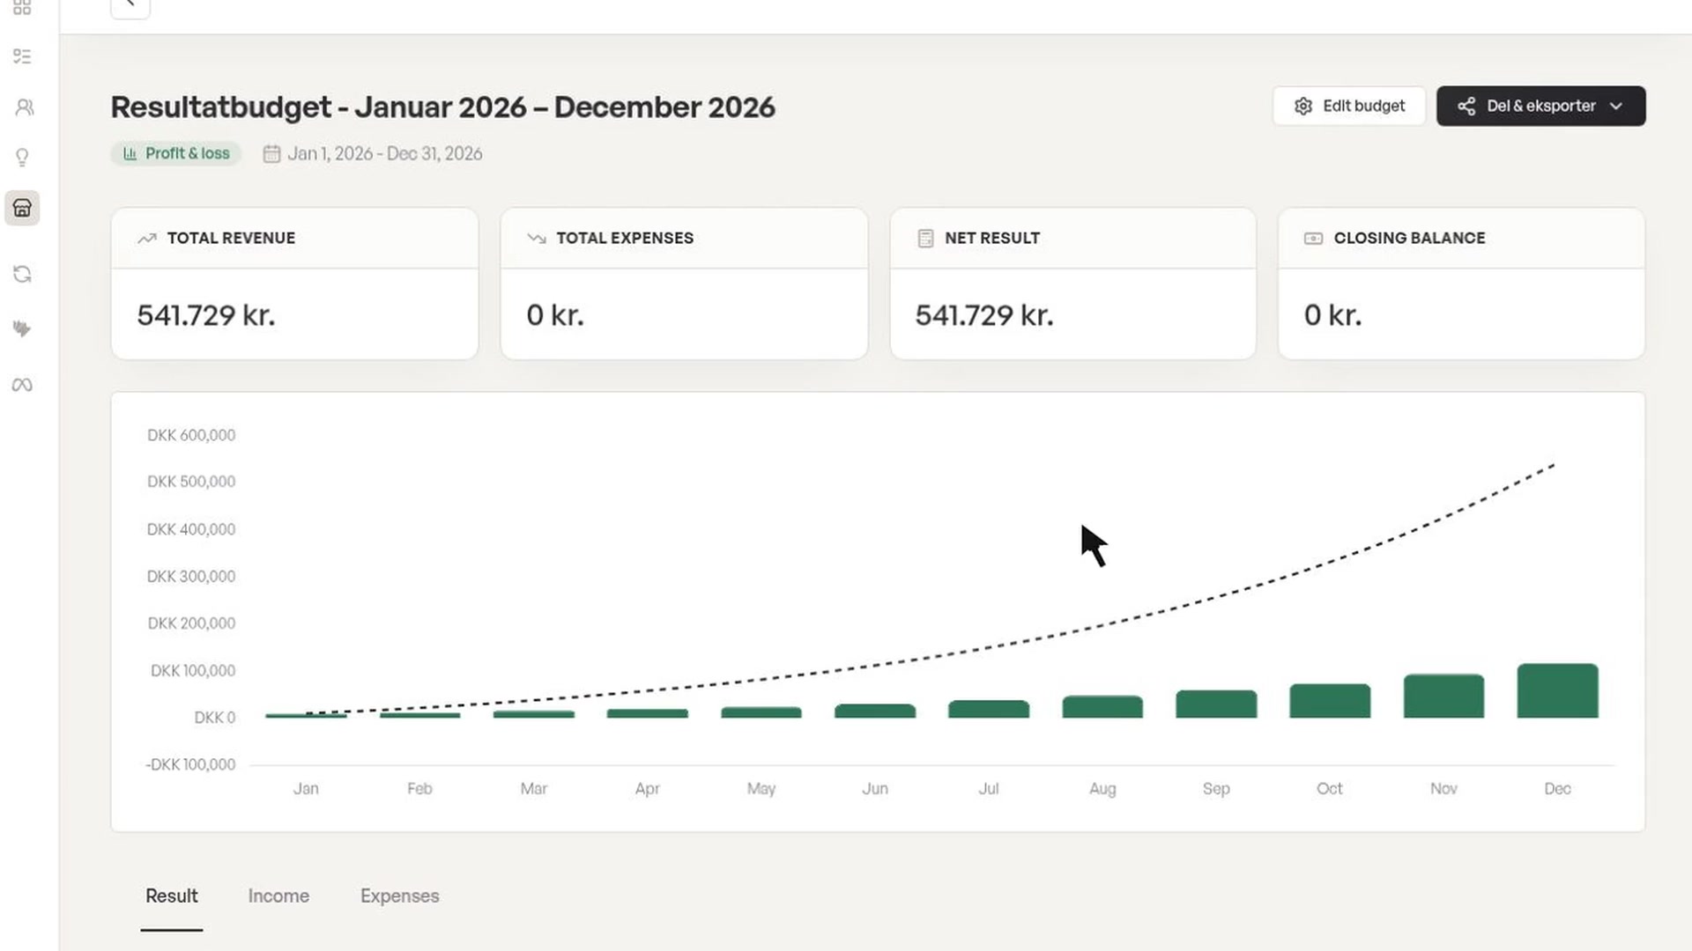Click the Edit budget button
This screenshot has width=1692, height=951.
tap(1348, 107)
